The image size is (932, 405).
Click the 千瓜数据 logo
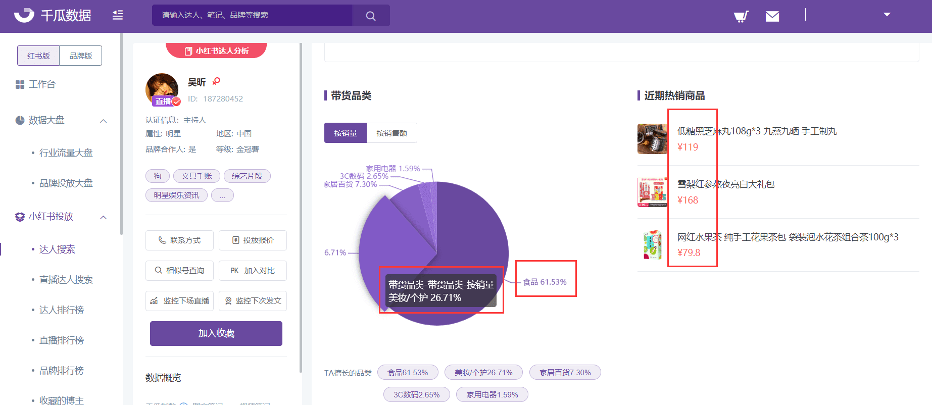tap(53, 15)
